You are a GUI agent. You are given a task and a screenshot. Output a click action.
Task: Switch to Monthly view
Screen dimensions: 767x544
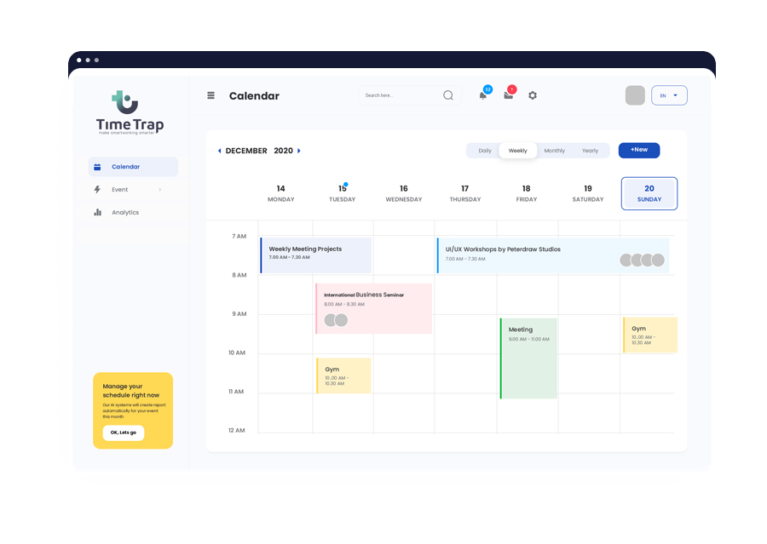click(x=554, y=151)
